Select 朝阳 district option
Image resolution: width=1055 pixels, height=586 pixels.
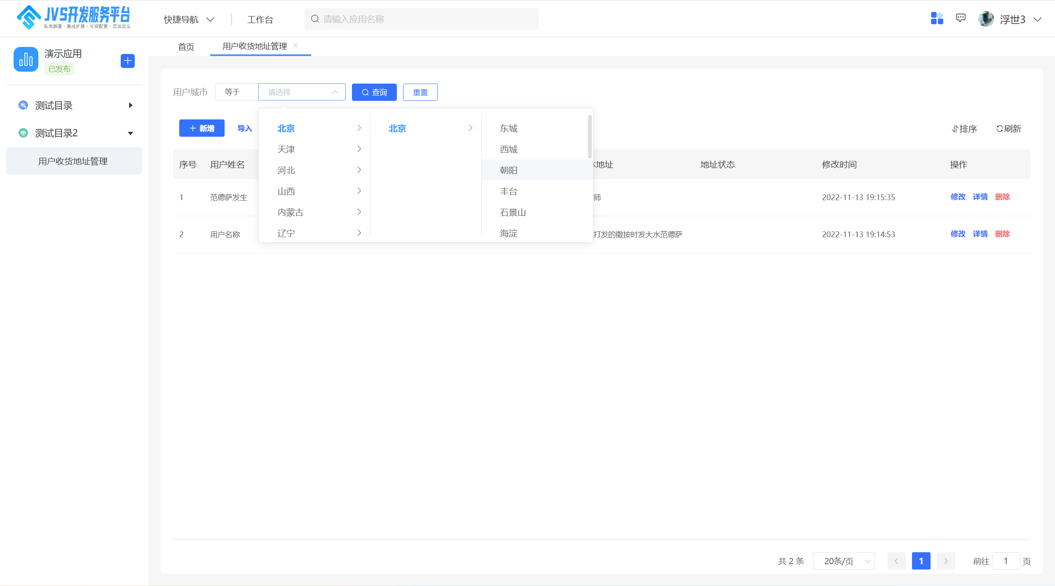(x=509, y=170)
